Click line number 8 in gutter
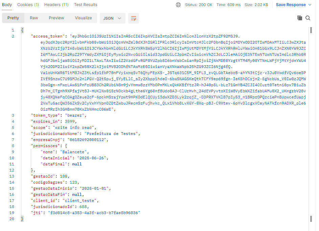The width and height of the screenshot is (319, 231). point(13,146)
